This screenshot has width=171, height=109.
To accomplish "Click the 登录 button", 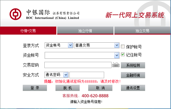I will [x=35, y=88].
